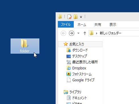The image size is (139, 104).
Task: Click the デスクトップ monitor icon
Action: 69,56
